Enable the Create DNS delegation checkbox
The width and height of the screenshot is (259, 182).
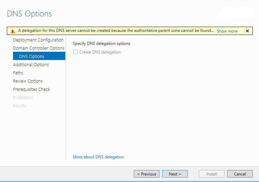coord(75,52)
